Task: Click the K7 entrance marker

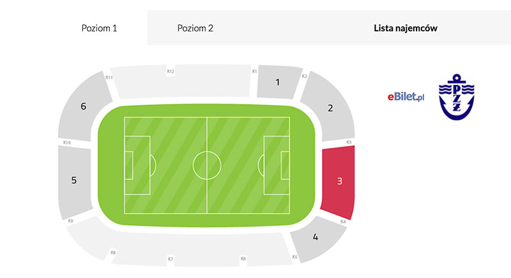Action: (171, 259)
